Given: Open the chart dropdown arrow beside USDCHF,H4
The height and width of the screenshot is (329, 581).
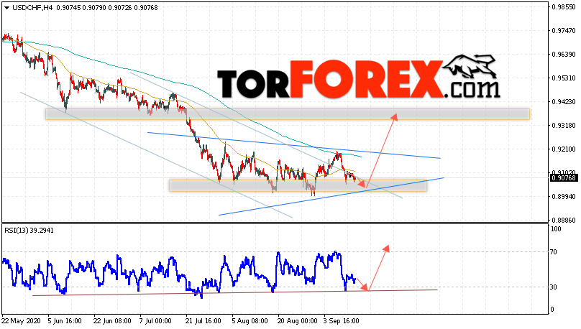Looking at the screenshot, I should (6, 8).
